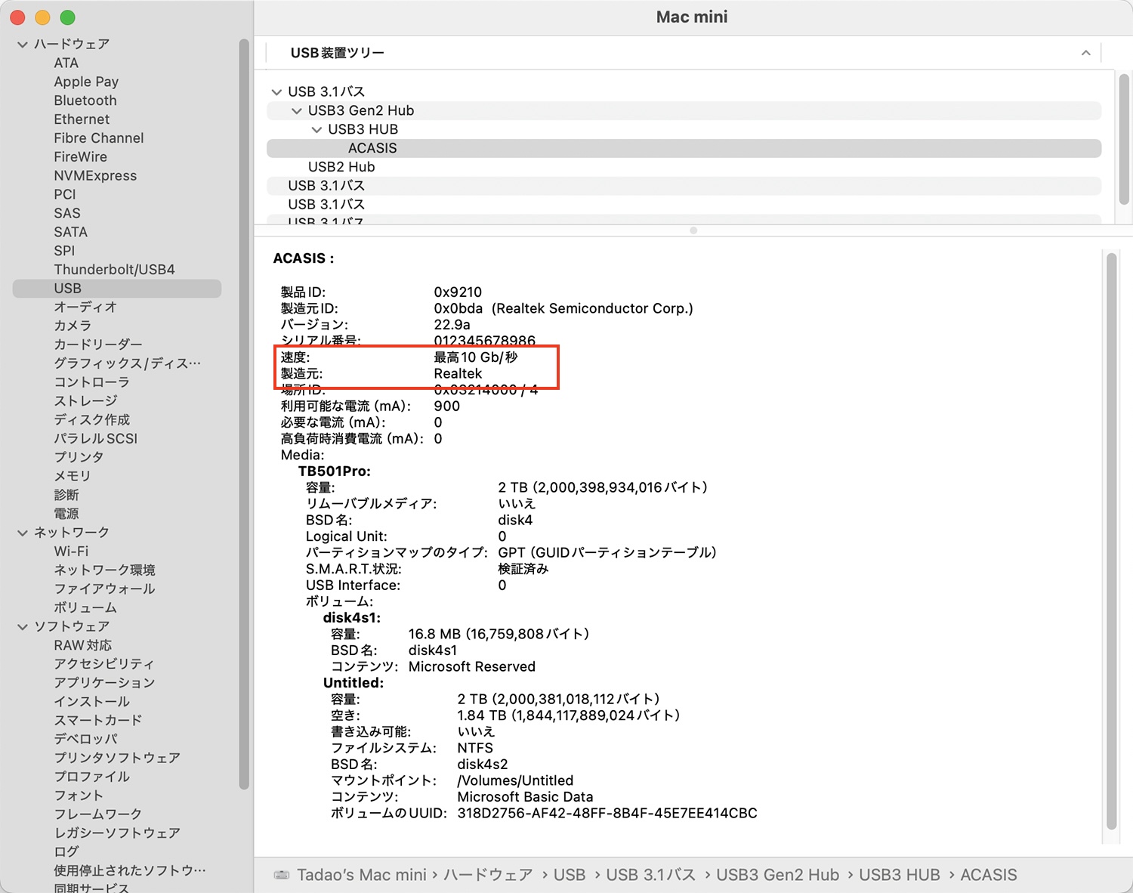Open the 電源 entry
The height and width of the screenshot is (893, 1133).
point(66,514)
